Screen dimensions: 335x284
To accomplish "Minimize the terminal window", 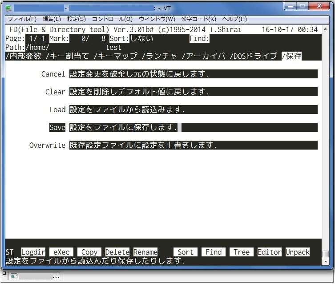I will coord(291,6).
